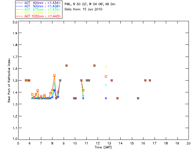The image size is (194, 155).
Task: Select the red AOT 1020nm legend entry
Action: tap(38, 16)
